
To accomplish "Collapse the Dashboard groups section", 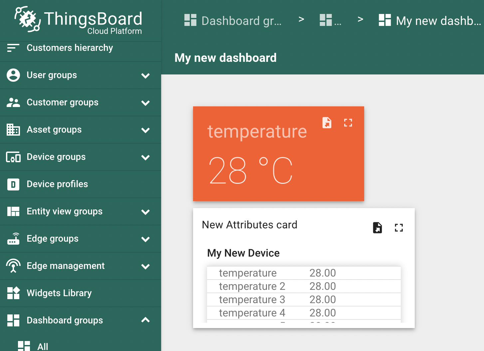I will click(x=145, y=320).
